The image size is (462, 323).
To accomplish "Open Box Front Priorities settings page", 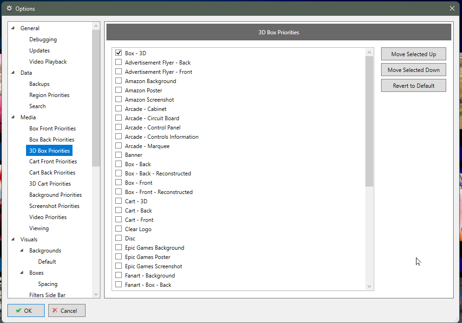I will 52,129.
